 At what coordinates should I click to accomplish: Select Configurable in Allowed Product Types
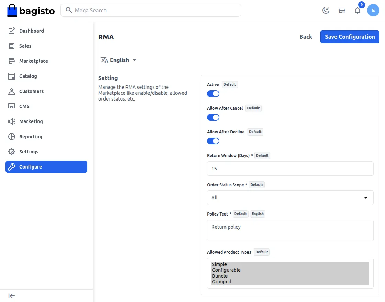coord(226,270)
